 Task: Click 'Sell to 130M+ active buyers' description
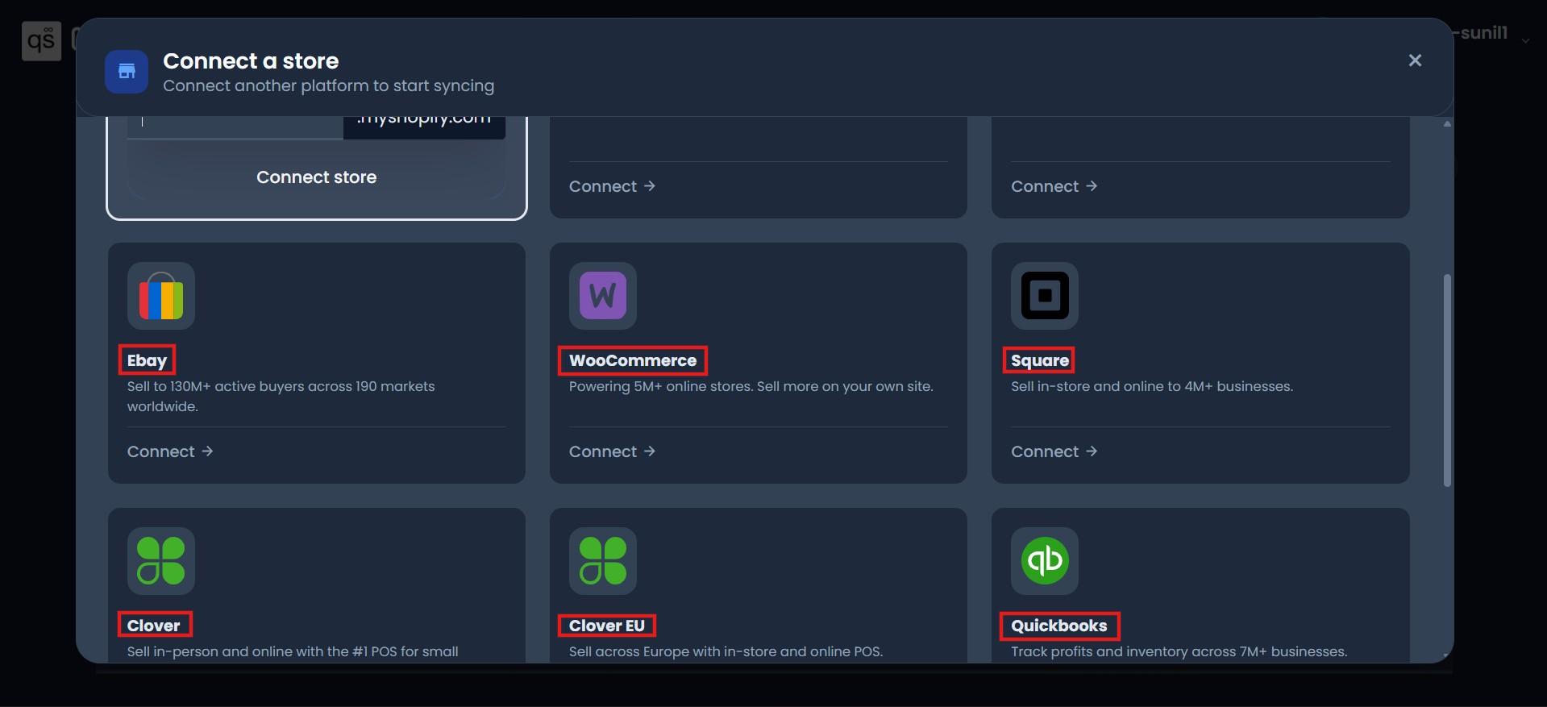coord(281,396)
